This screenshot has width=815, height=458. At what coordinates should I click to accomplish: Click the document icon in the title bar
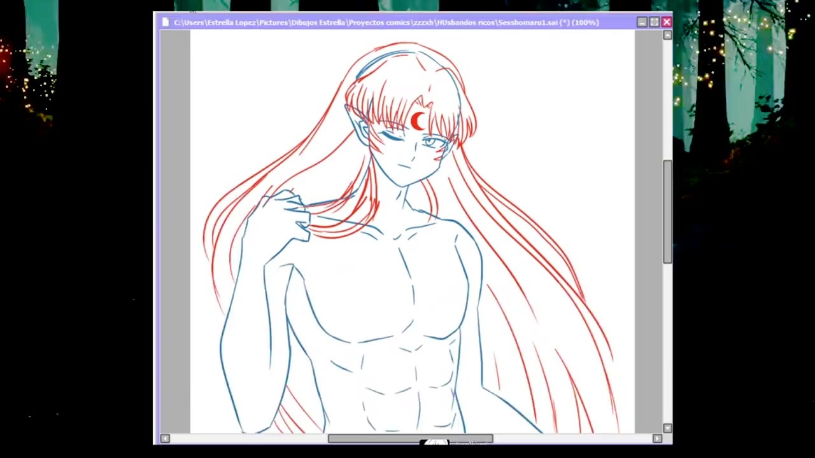point(166,22)
